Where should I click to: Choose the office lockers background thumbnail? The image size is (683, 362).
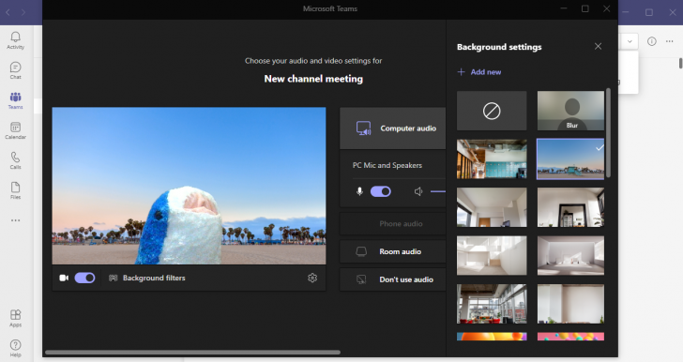click(492, 159)
